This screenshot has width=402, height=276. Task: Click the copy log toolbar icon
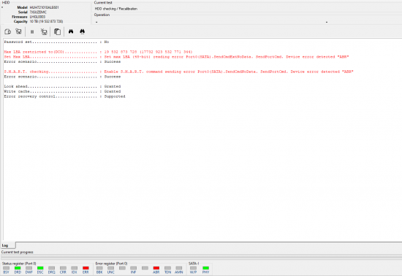coord(57,31)
